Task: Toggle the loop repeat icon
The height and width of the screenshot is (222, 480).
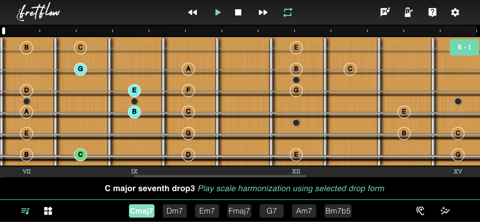Action: pos(287,13)
